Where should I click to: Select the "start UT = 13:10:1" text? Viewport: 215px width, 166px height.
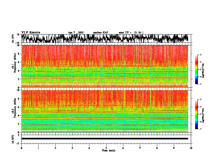coord(131,33)
